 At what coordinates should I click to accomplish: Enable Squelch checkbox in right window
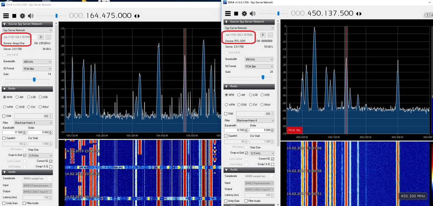coord(226,136)
